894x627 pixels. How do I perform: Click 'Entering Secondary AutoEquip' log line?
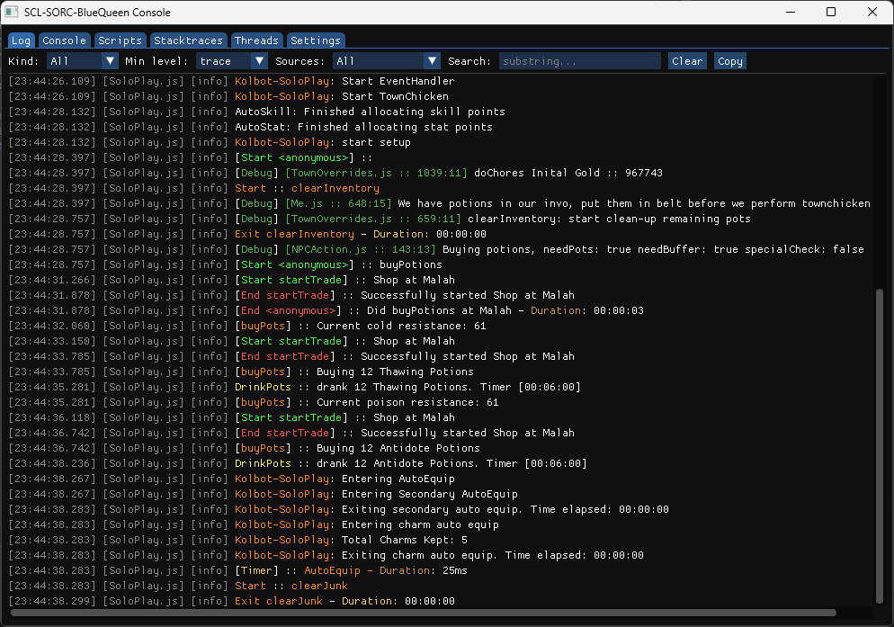click(263, 494)
